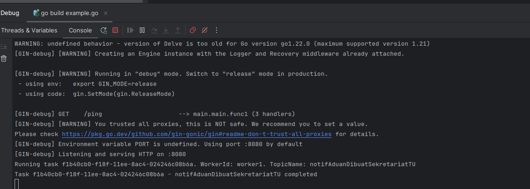Screen dimensions: 530x189
Task: Stop the running debug process
Action: [115, 30]
